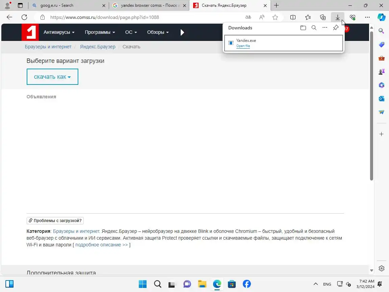Open Браузеры и интернет category link
This screenshot has width=389, height=292.
pos(76,231)
